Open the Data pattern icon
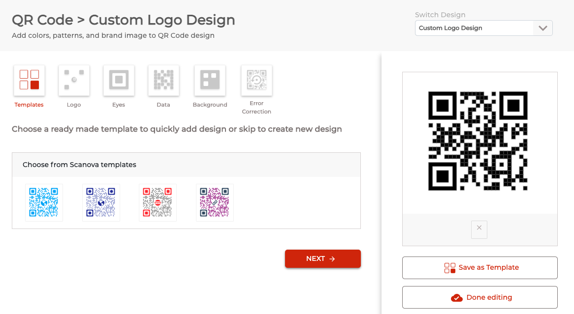The height and width of the screenshot is (314, 574). coord(163,80)
